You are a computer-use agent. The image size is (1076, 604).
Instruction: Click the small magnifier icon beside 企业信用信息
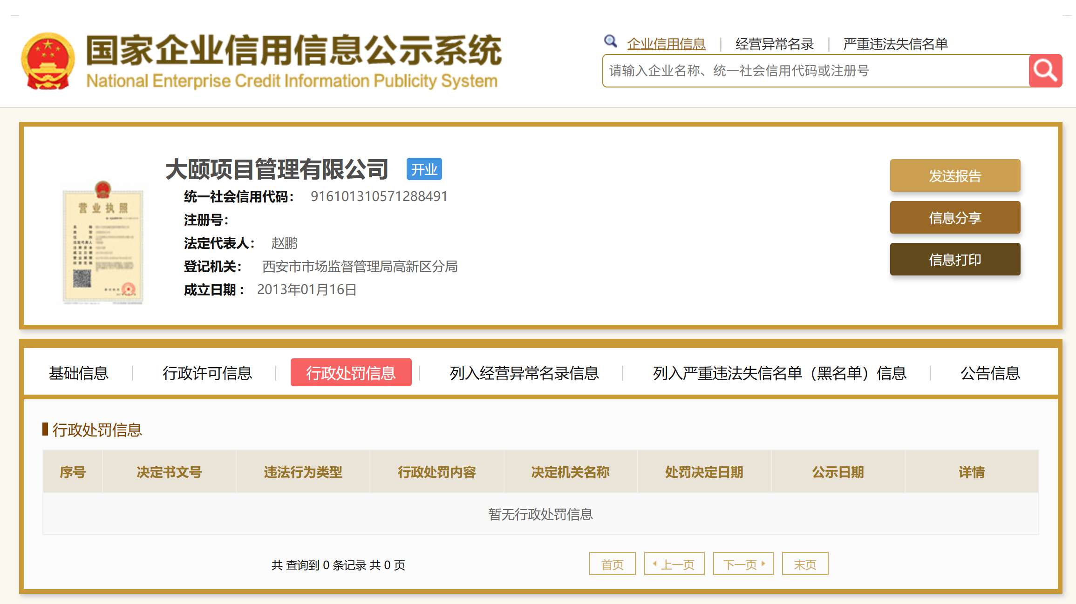(610, 41)
